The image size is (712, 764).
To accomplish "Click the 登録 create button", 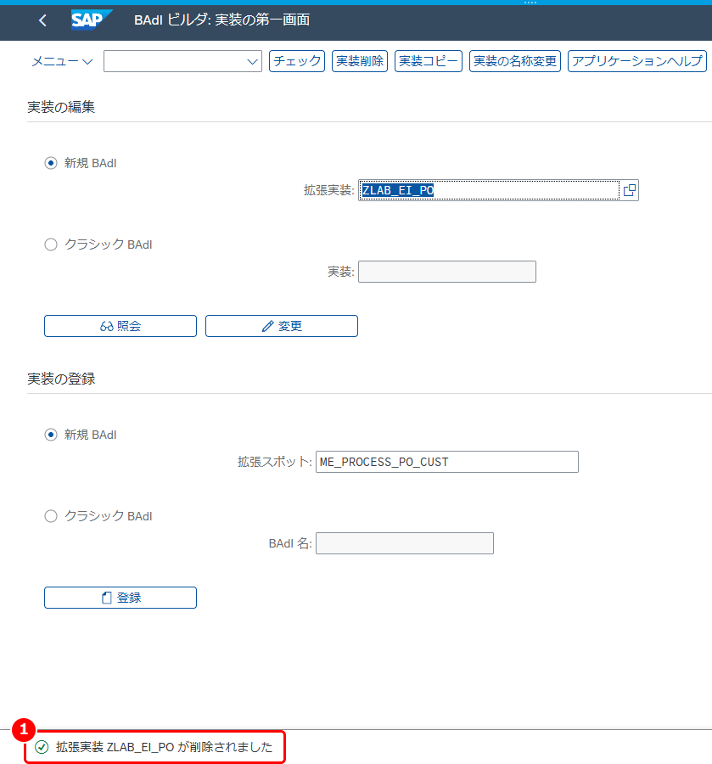I will 121,598.
